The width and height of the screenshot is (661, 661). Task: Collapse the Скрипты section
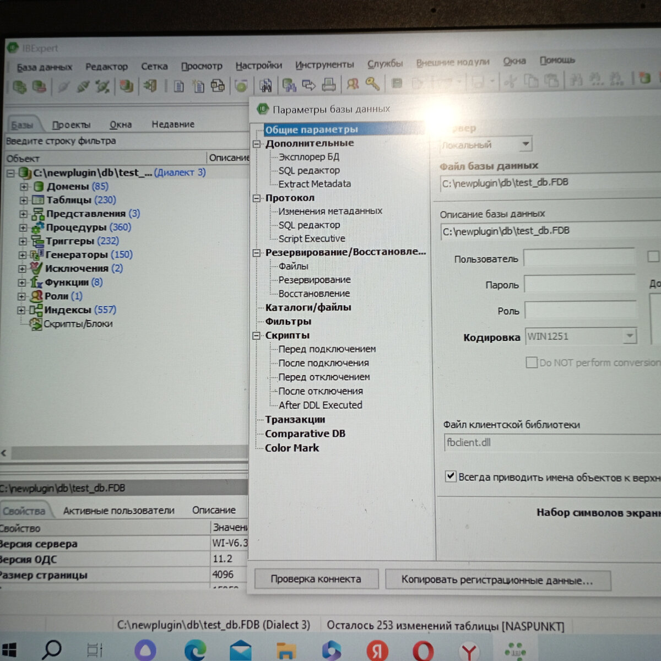pos(257,335)
